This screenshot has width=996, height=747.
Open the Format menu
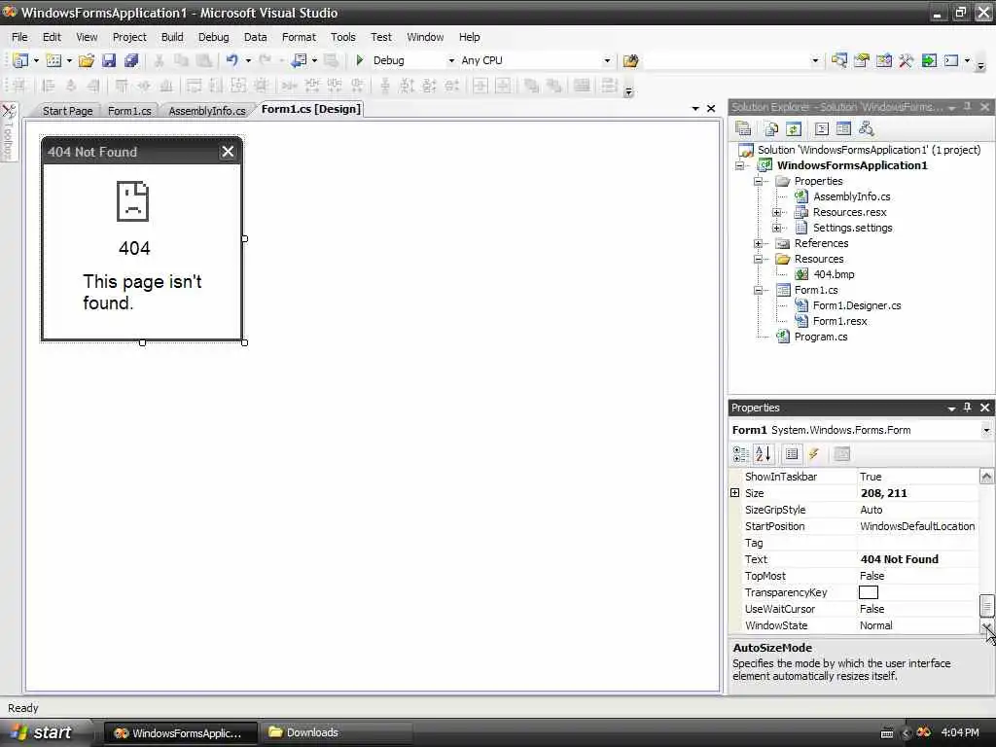point(300,37)
